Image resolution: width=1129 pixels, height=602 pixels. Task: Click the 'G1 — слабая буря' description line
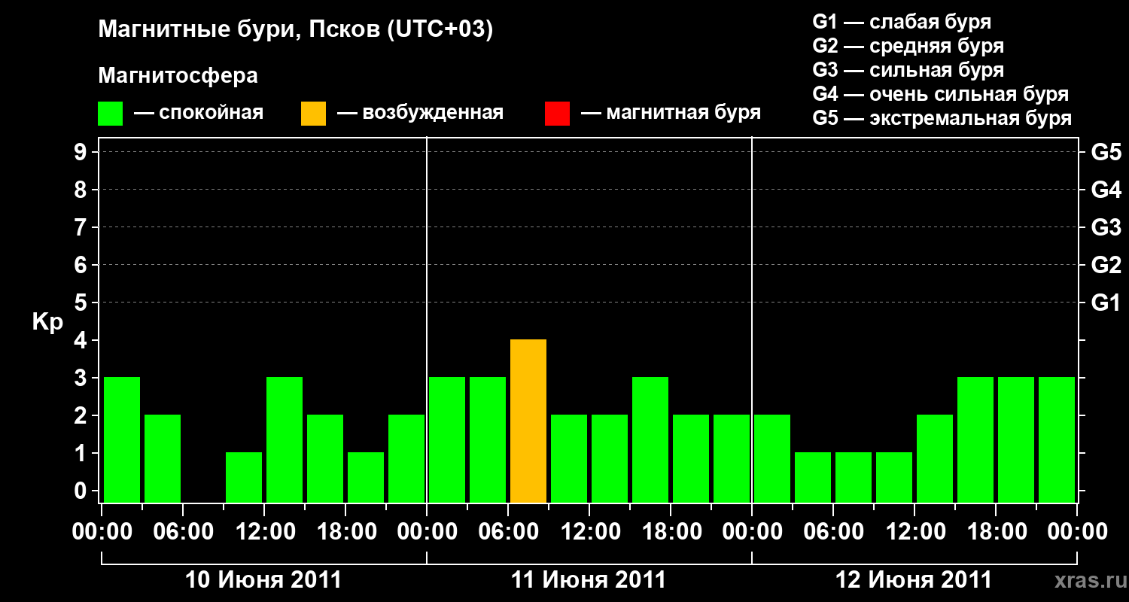(902, 22)
